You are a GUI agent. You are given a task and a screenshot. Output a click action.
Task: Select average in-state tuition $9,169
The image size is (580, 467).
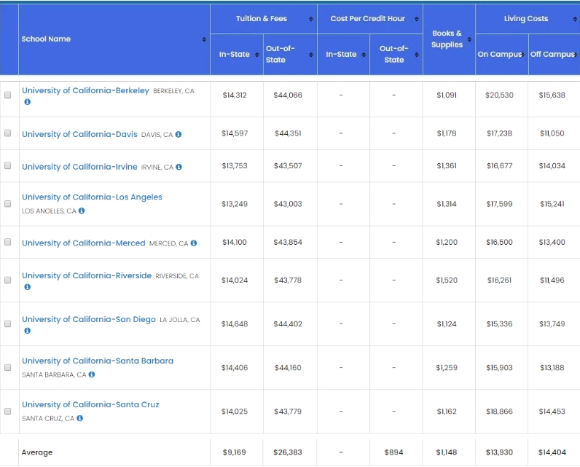(x=235, y=452)
